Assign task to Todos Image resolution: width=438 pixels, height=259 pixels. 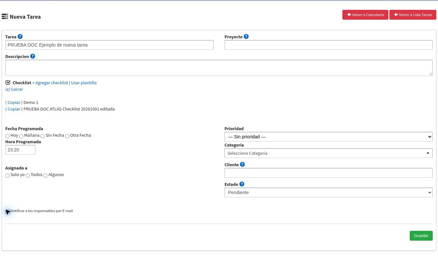[28, 175]
